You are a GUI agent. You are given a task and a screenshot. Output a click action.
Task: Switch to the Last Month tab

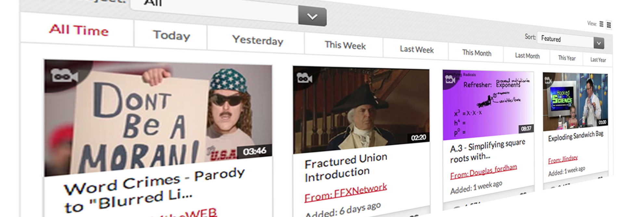click(527, 56)
